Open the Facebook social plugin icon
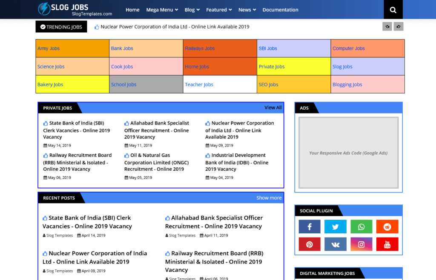This screenshot has width=436, height=280. 310,226
